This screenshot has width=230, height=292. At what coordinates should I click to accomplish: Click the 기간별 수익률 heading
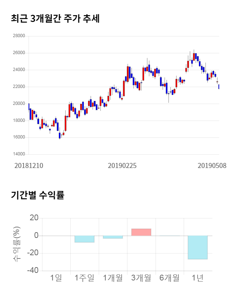tap(37, 195)
